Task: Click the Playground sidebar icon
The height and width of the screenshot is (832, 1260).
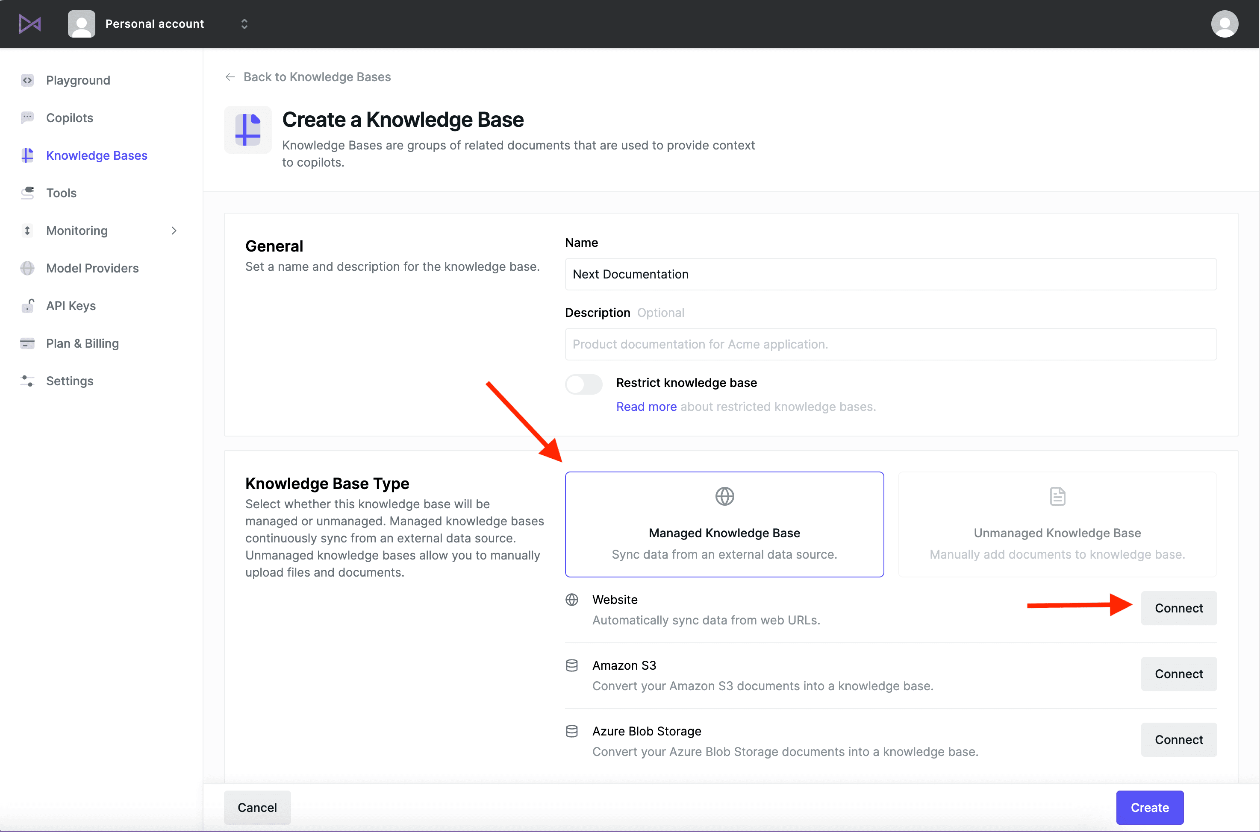Action: [27, 80]
